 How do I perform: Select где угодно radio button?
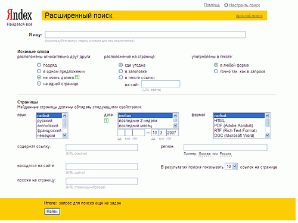pos(121,65)
